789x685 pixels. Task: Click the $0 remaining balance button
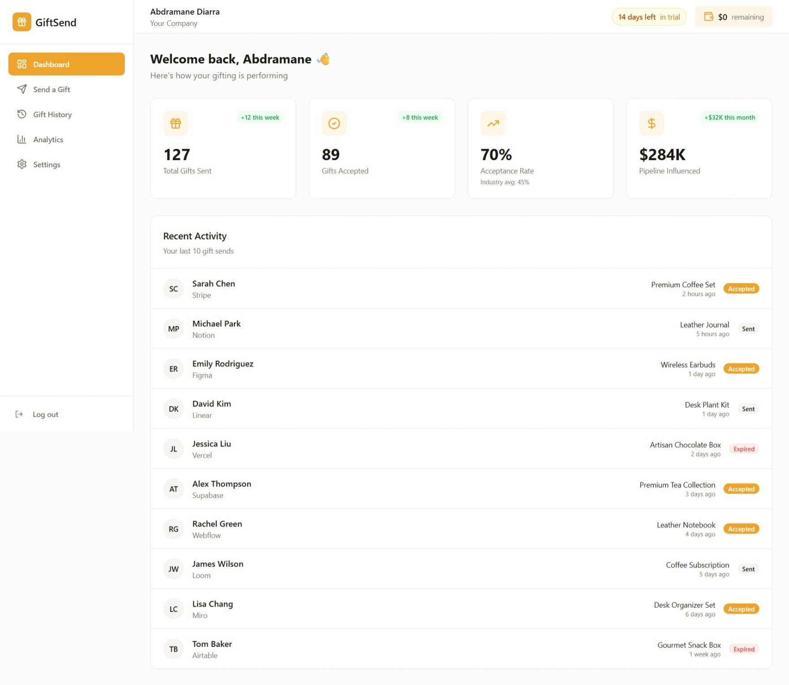tap(734, 17)
